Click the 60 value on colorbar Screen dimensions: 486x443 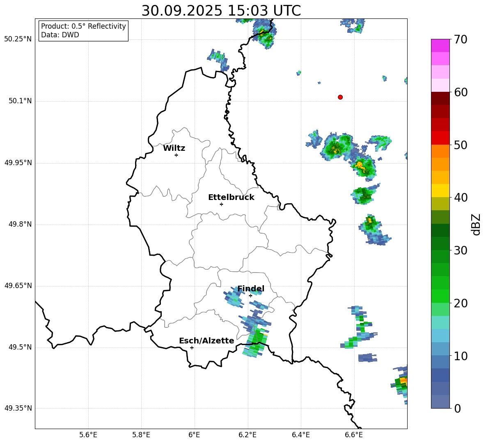(461, 92)
